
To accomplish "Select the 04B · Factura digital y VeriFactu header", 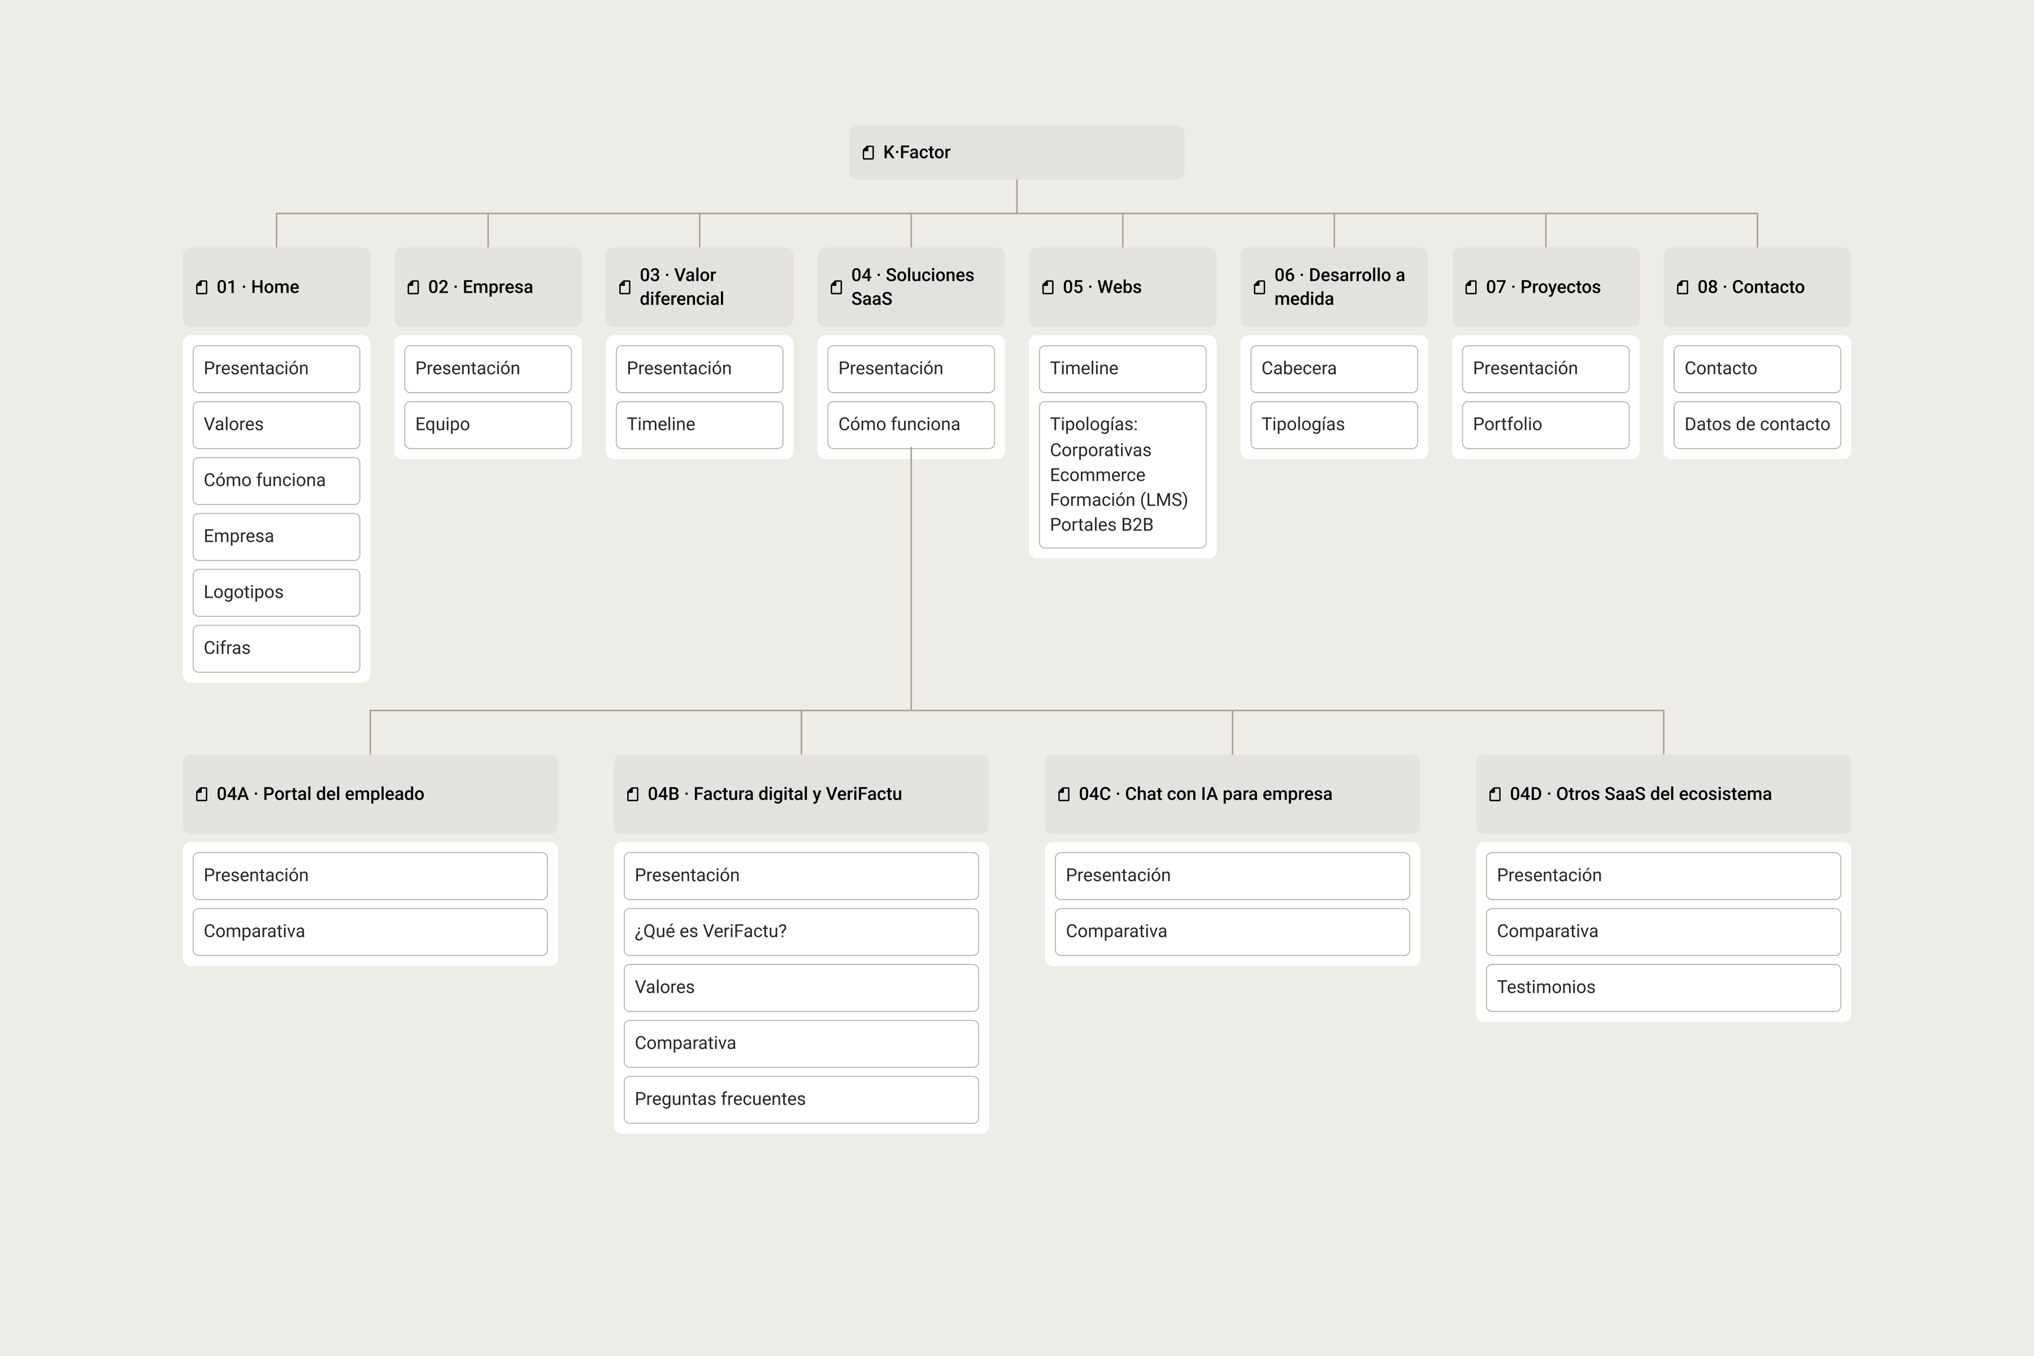I will pos(802,794).
